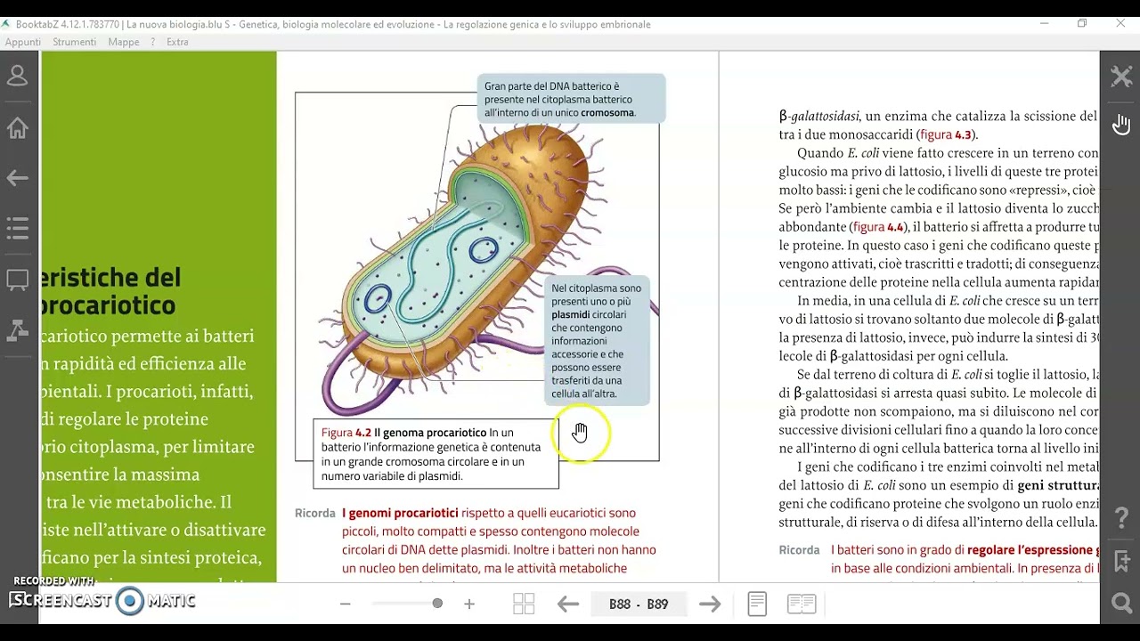The image size is (1140, 641).
Task: Zoom in with the plus button
Action: pos(469,604)
